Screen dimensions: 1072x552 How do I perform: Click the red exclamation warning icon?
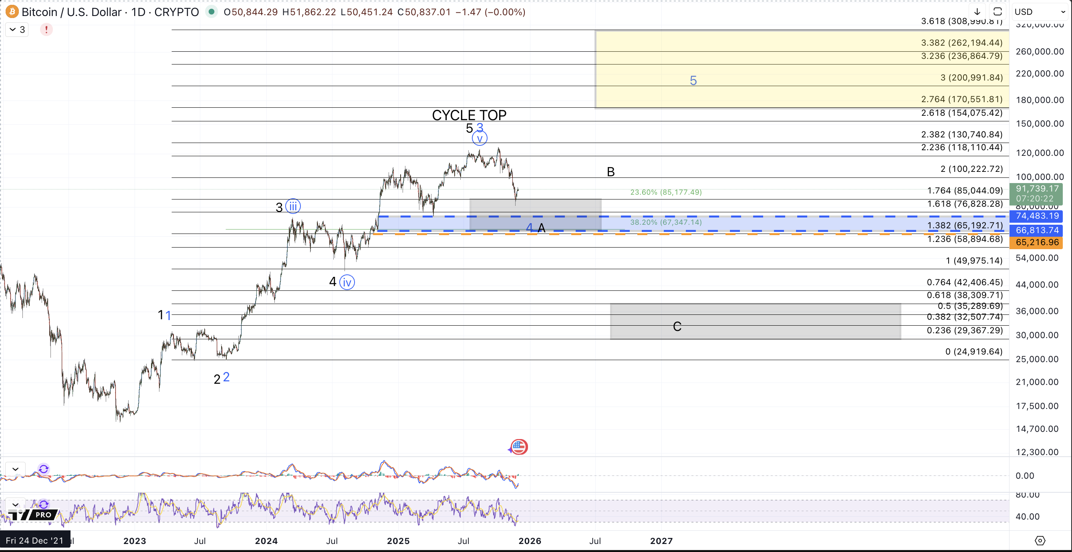pos(46,30)
